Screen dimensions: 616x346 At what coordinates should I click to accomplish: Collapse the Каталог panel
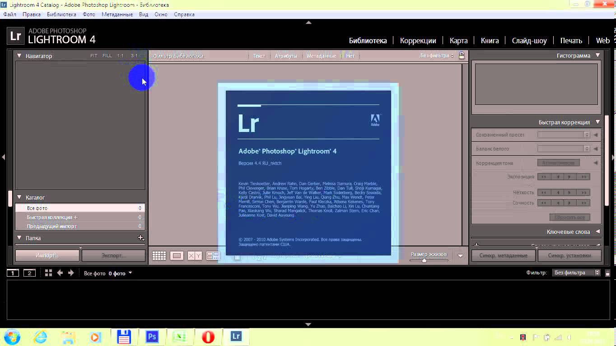pyautogui.click(x=19, y=197)
